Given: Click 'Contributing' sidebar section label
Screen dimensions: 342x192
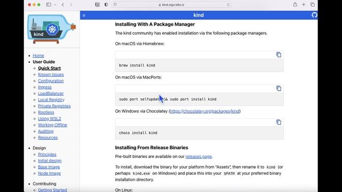Looking at the screenshot, I should click(44, 183).
